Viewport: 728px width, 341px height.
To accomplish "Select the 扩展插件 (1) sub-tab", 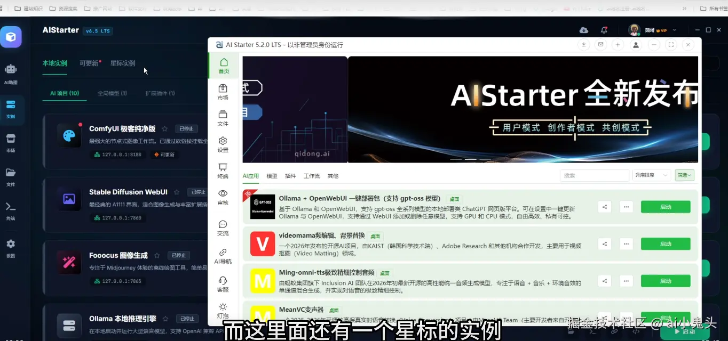I will tap(160, 93).
